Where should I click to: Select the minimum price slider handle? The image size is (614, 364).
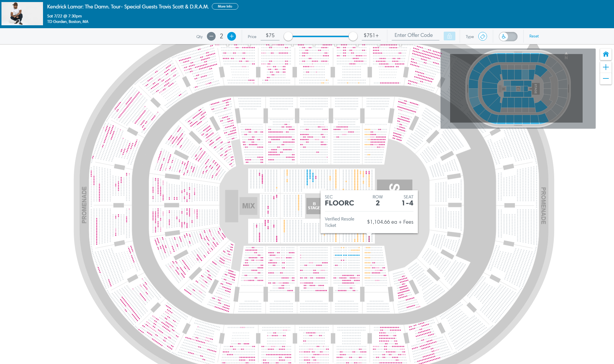[x=288, y=37]
